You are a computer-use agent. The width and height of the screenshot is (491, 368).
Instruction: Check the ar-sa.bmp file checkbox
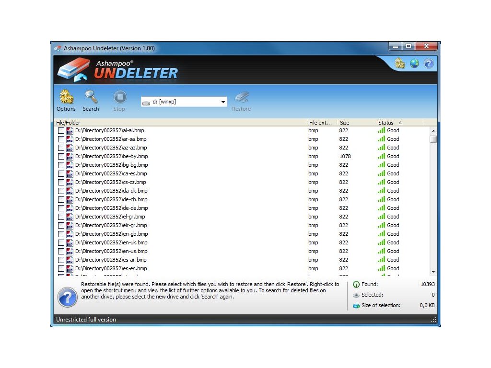[x=61, y=139]
